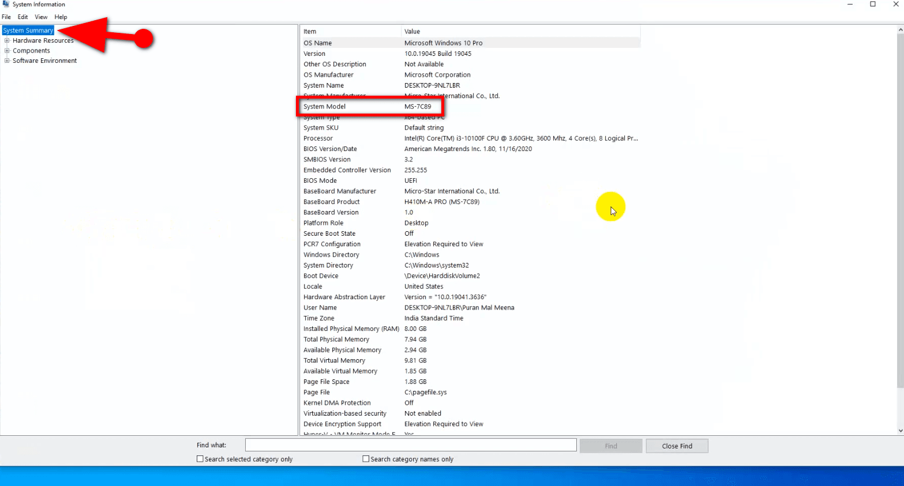Click the vertical scrollbar thumb
This screenshot has height=486, width=904.
click(900, 210)
